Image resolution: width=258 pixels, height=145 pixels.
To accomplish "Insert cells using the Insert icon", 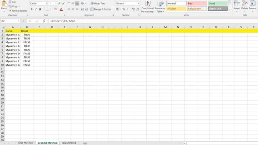I will 237,4.
